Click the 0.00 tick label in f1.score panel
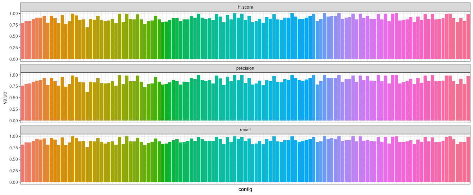The image size is (473, 195). (13, 59)
